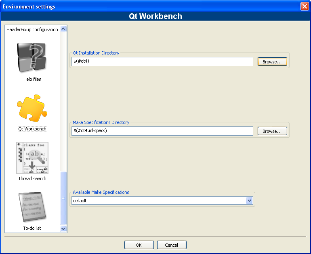This screenshot has width=311, height=254.
Task: Click the sidebar scroll down arrow
Action: pyautogui.click(x=63, y=229)
